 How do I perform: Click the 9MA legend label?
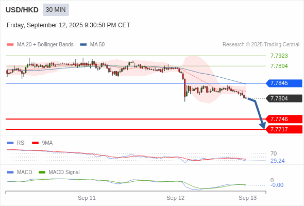pyautogui.click(x=47, y=143)
